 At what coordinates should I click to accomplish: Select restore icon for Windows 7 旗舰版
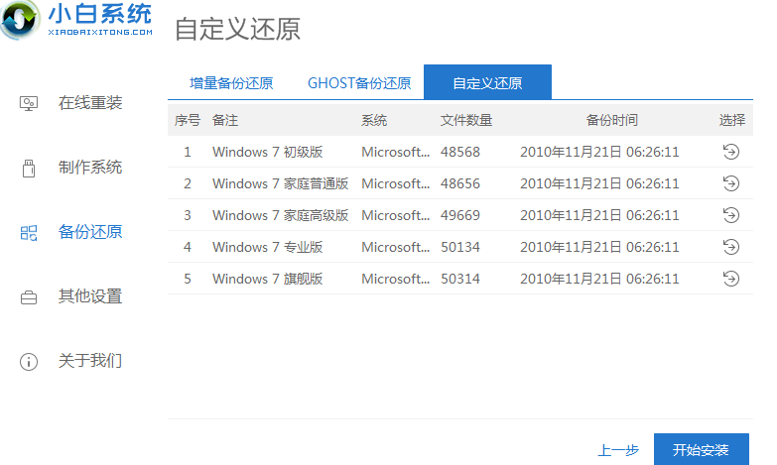coord(731,279)
